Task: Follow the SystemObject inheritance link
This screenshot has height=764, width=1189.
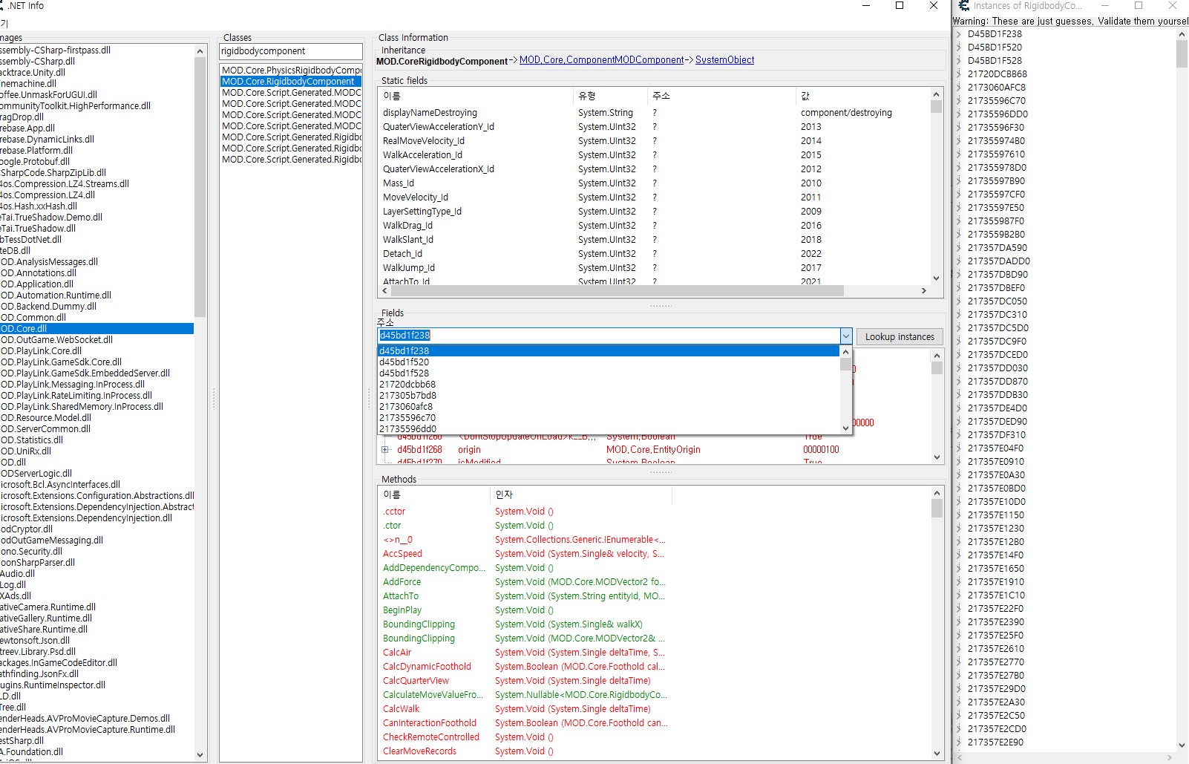Action: point(724,60)
